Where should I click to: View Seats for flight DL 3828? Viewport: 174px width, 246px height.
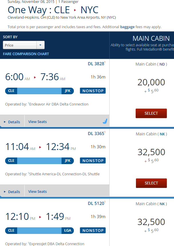tap(37, 122)
